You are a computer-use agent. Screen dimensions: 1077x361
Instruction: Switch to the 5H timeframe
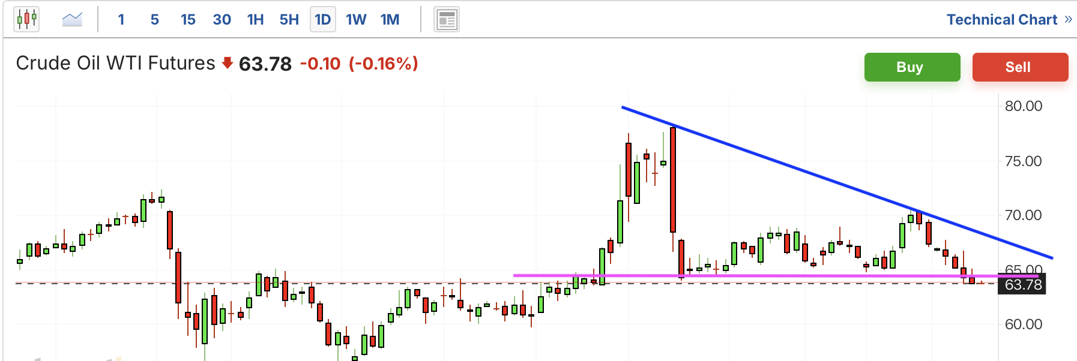[x=289, y=20]
